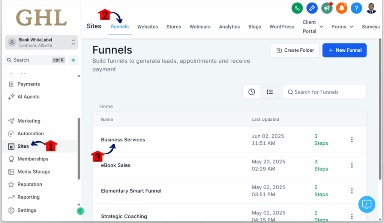The height and width of the screenshot is (223, 384).
Task: Open options menu for Business Services funnel
Action: (x=352, y=139)
